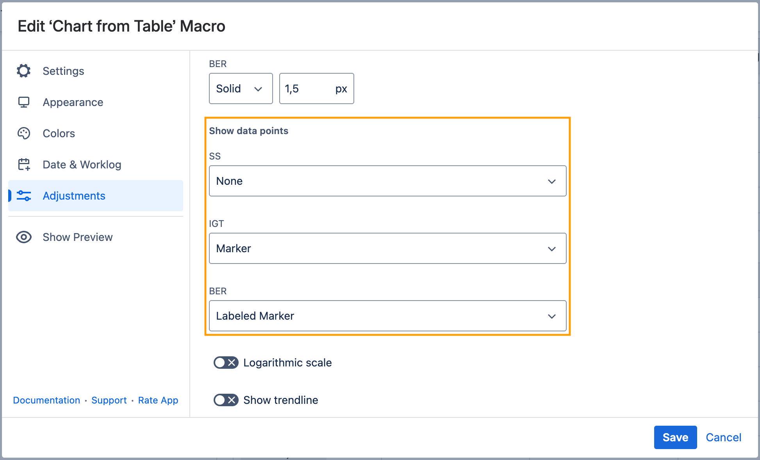
Task: Open the BER Solid line style dropdown
Action: click(x=241, y=88)
